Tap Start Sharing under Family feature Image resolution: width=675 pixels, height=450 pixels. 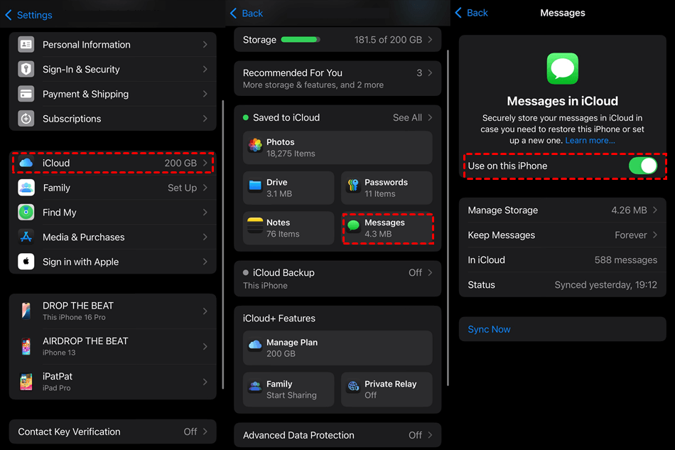(x=291, y=395)
